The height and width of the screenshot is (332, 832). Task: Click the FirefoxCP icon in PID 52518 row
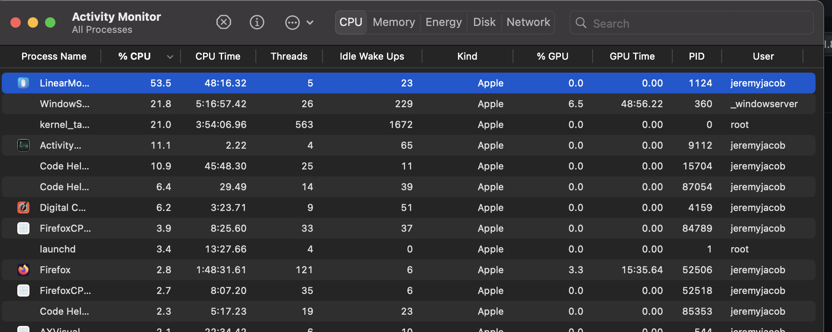[x=23, y=290]
